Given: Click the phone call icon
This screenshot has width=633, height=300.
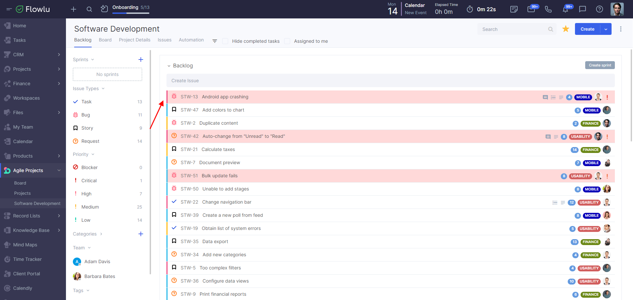Looking at the screenshot, I should (548, 9).
